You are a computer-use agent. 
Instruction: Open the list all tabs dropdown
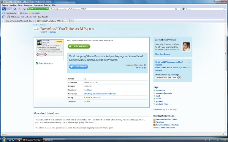click(226, 21)
